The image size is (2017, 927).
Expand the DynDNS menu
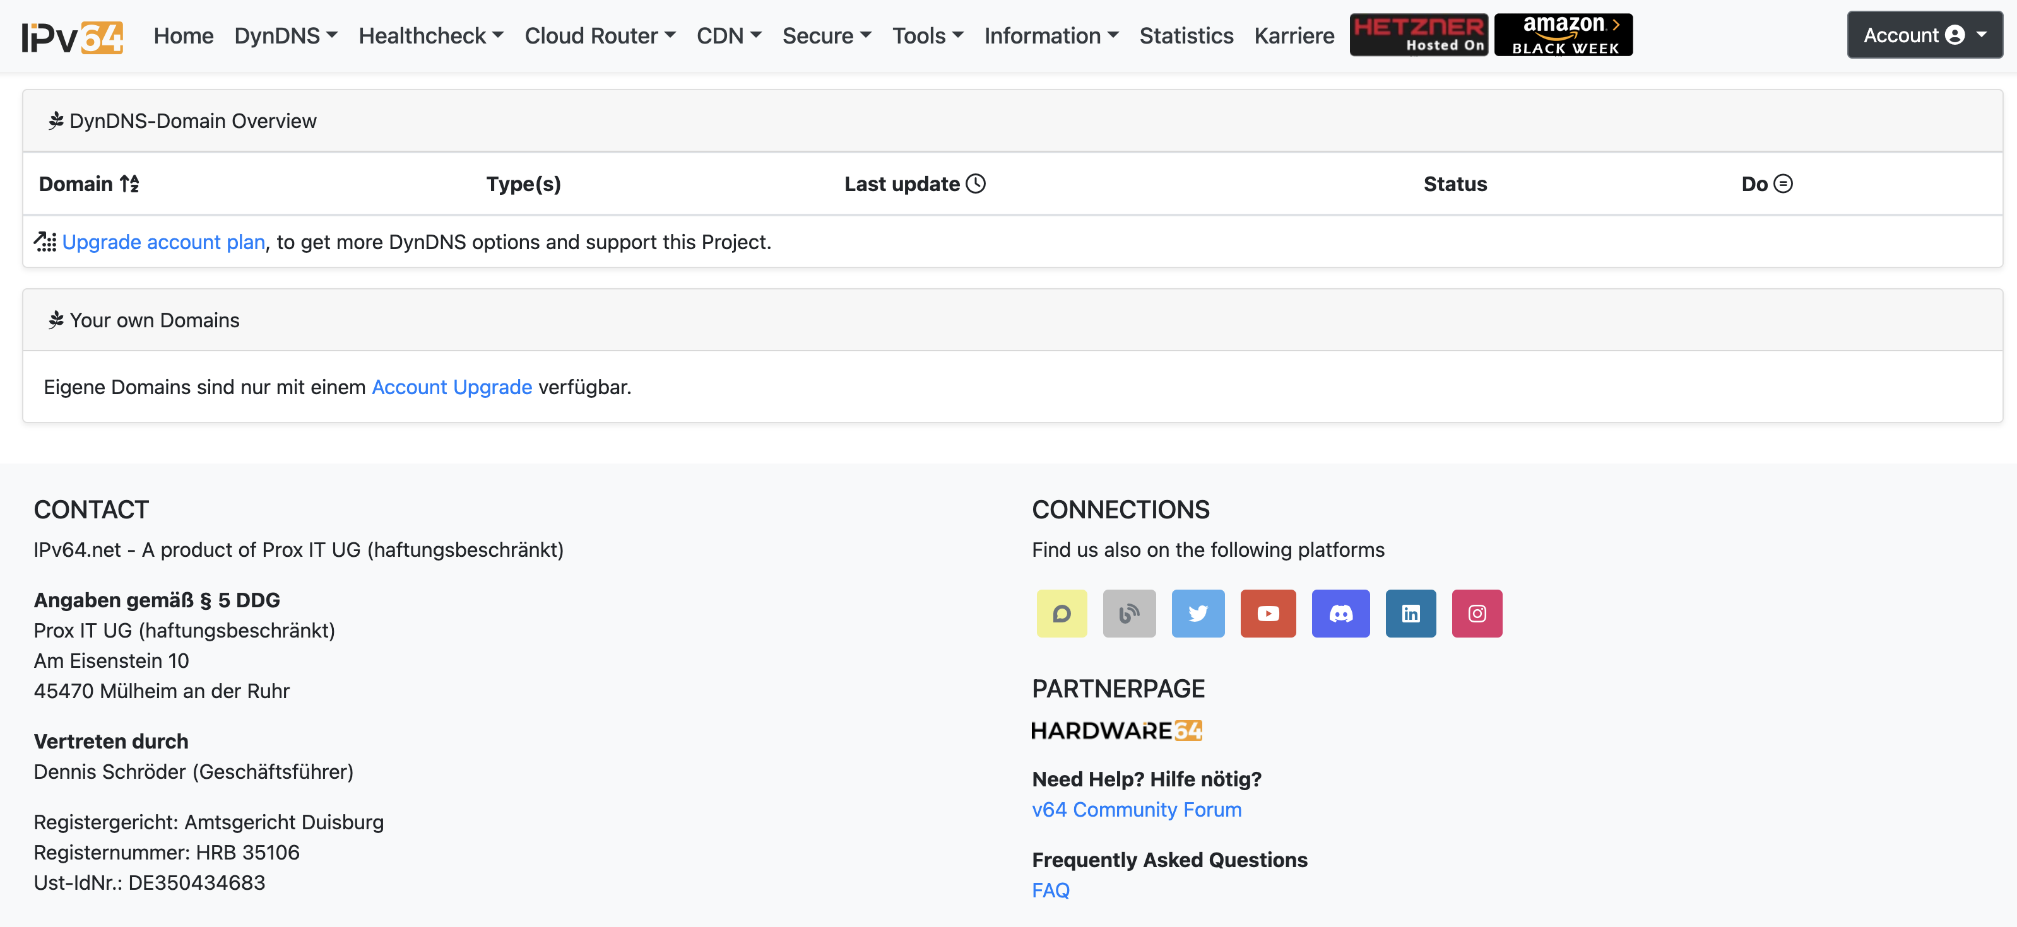pos(286,36)
